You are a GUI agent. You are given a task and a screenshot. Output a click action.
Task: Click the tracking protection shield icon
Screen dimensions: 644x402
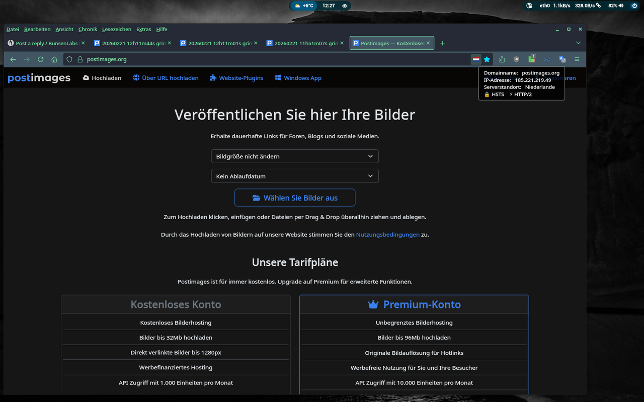[69, 59]
